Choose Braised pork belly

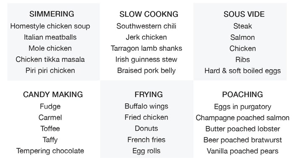tap(146, 71)
